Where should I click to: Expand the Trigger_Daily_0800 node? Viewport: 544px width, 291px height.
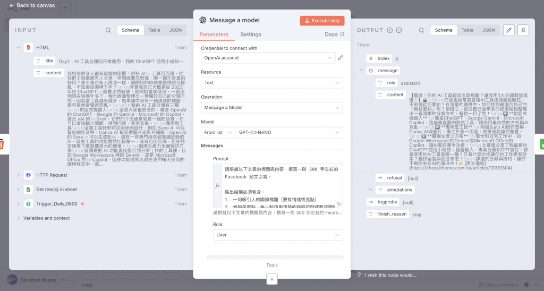pos(19,203)
